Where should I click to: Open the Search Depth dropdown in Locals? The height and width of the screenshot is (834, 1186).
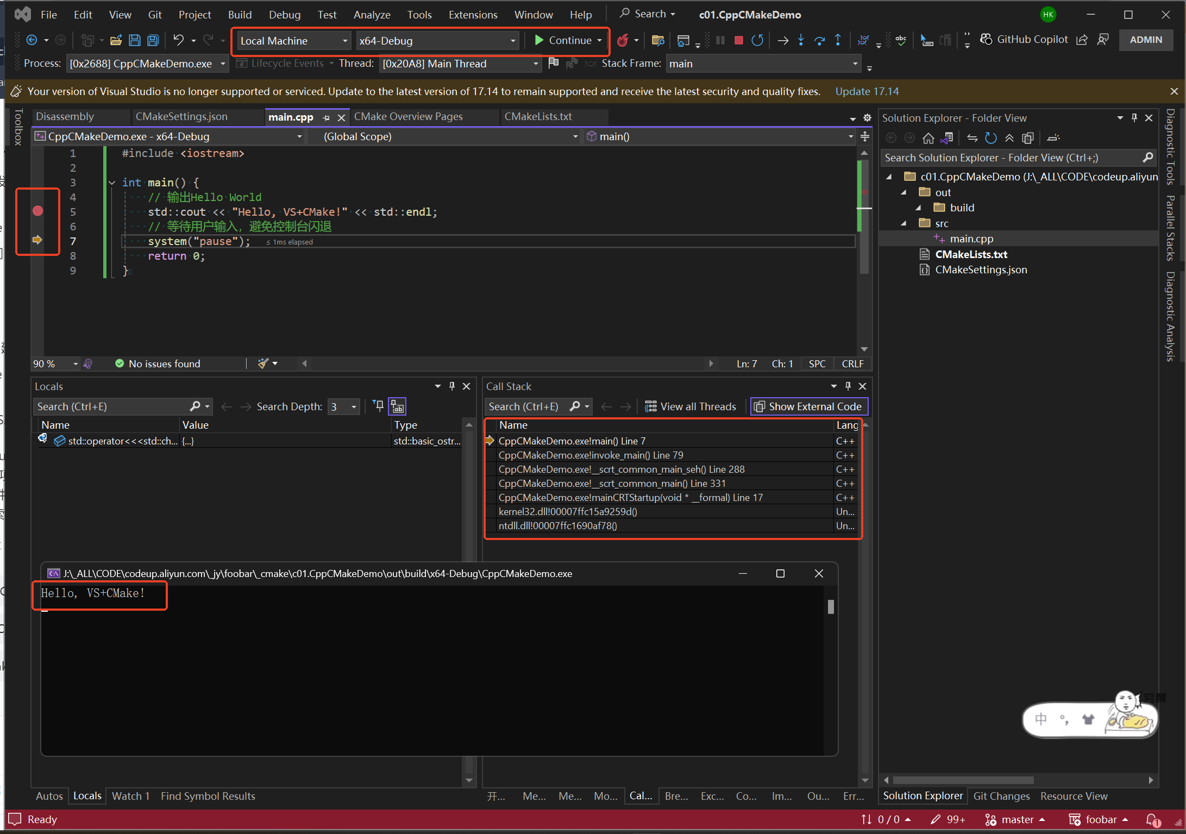coord(344,406)
